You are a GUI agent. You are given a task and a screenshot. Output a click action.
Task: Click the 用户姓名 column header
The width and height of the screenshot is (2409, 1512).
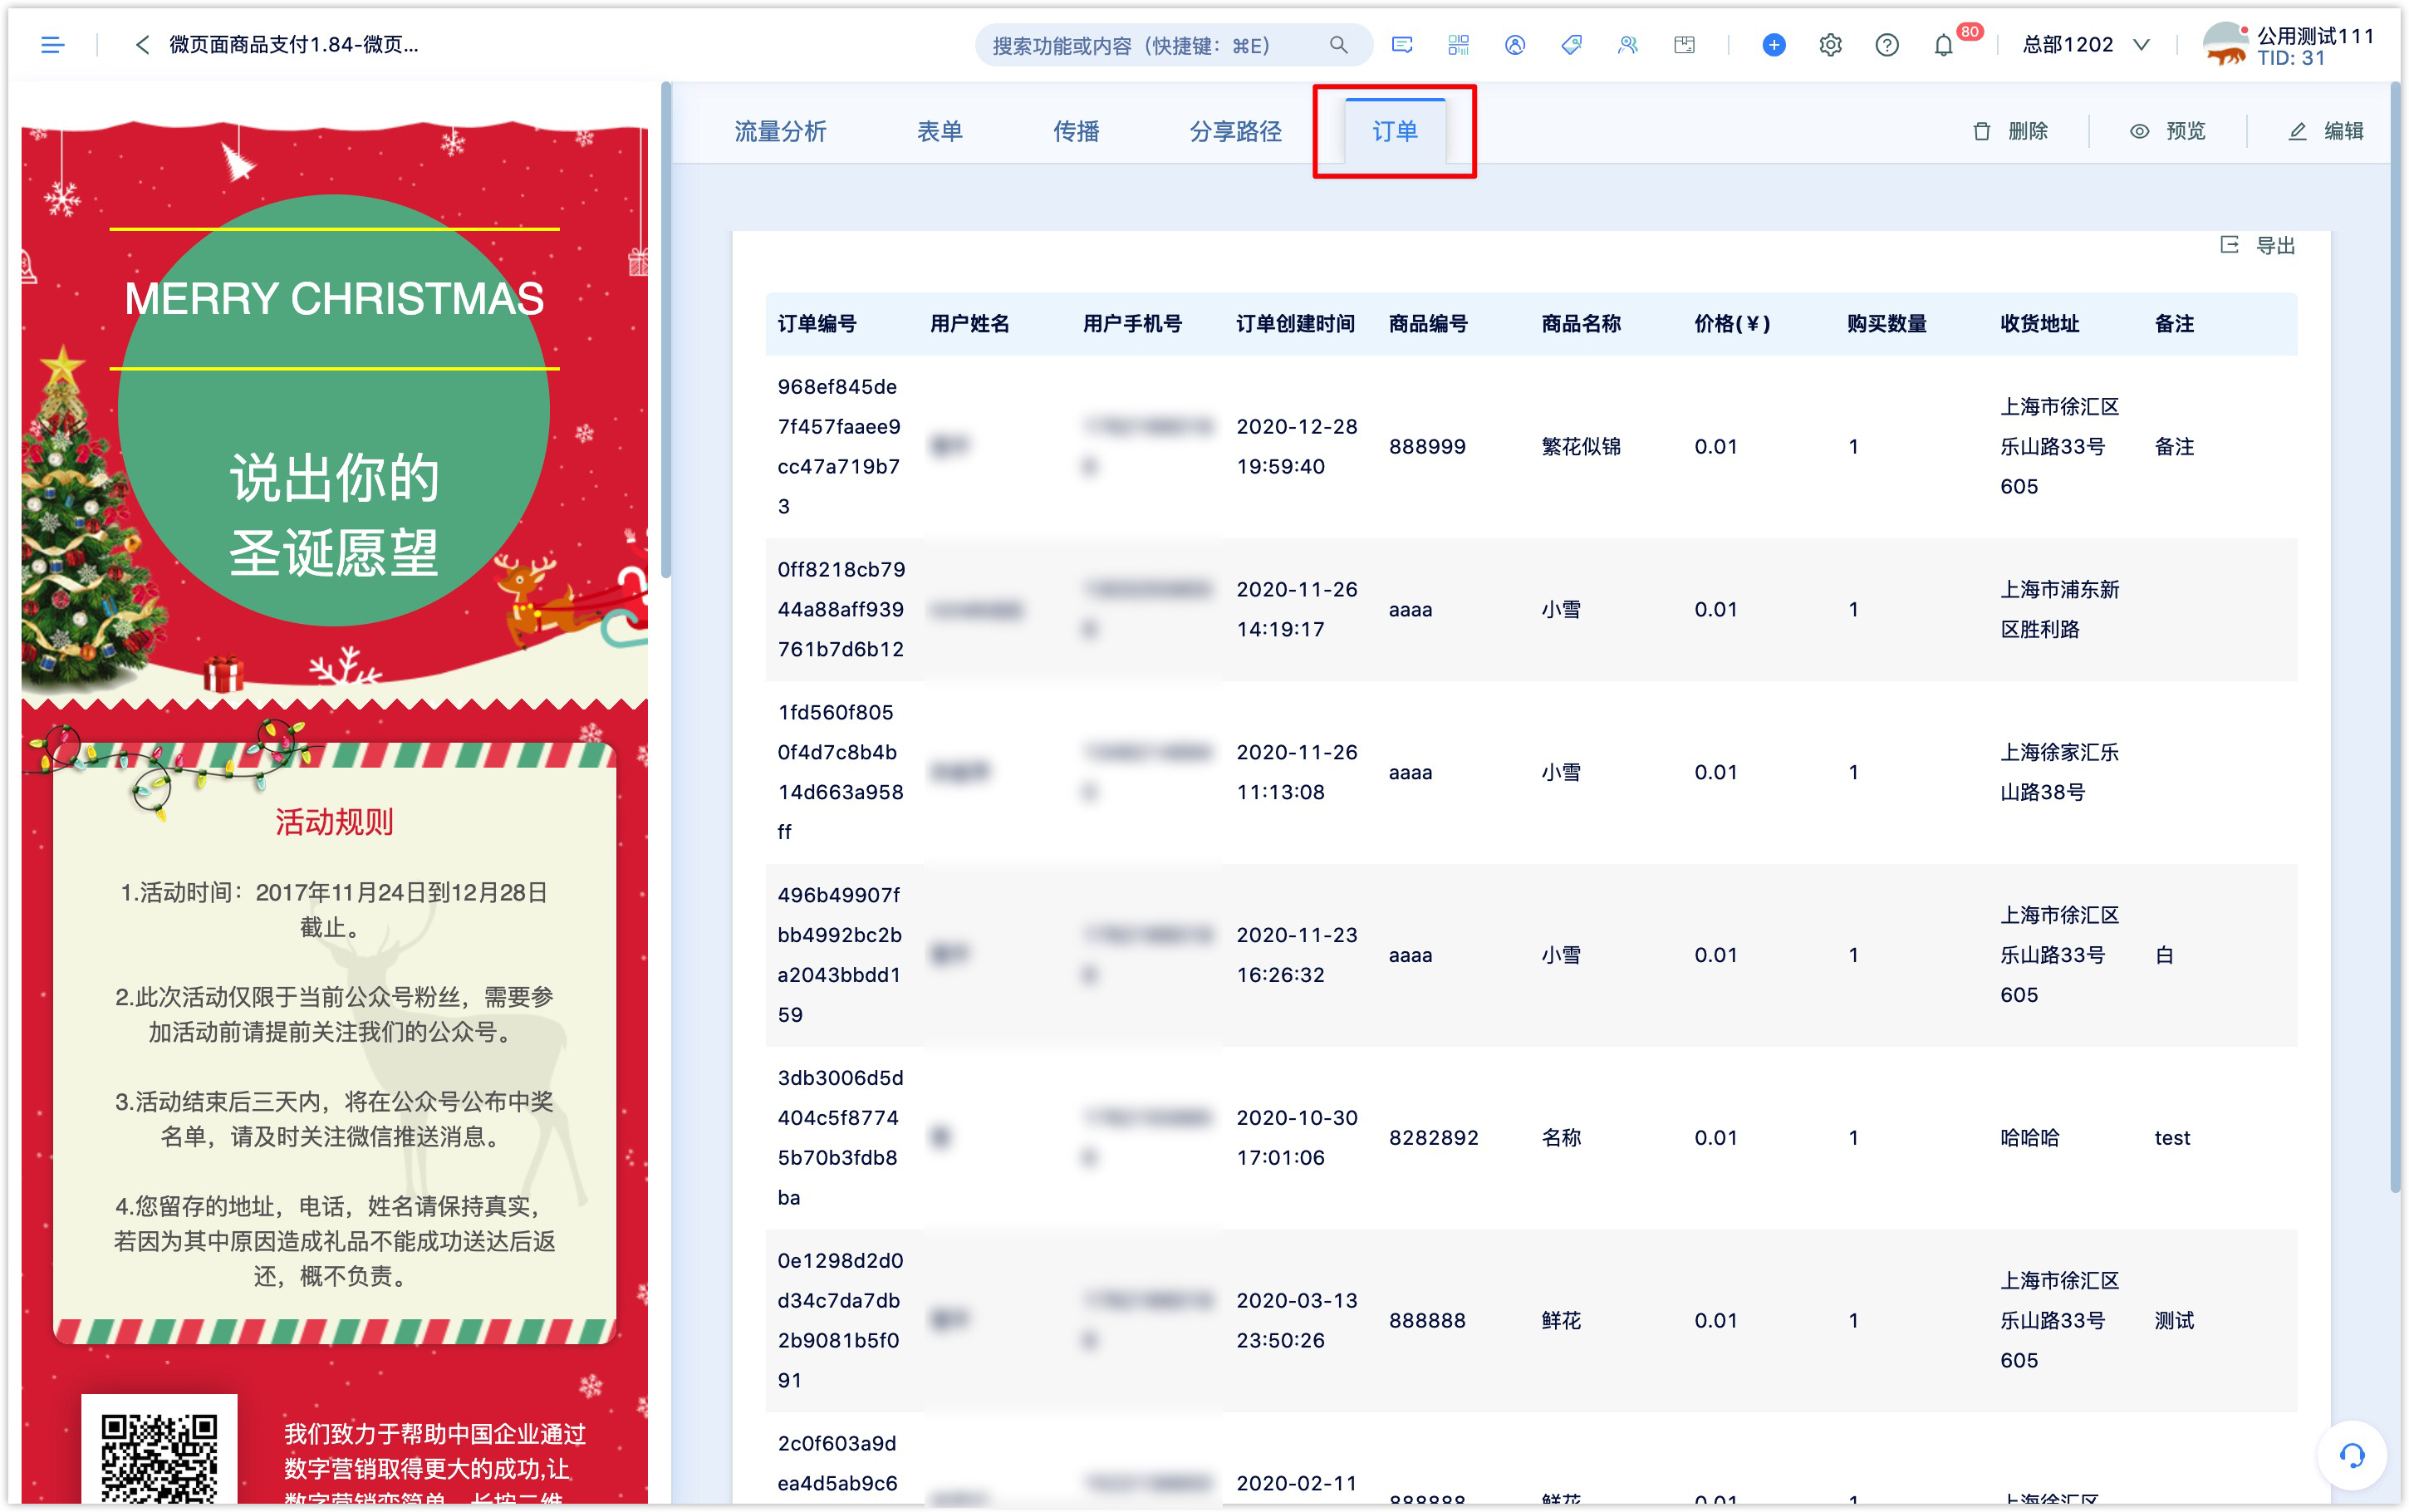pyautogui.click(x=969, y=324)
